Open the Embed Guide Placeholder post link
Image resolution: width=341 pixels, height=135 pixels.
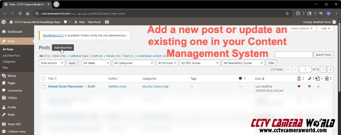(x=66, y=86)
